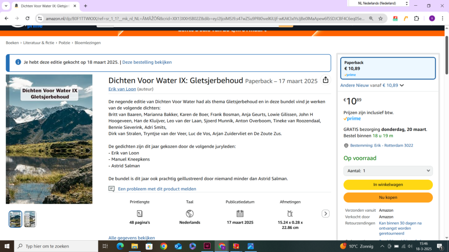
Task: Select the first cover thumbnail
Action: 15,219
